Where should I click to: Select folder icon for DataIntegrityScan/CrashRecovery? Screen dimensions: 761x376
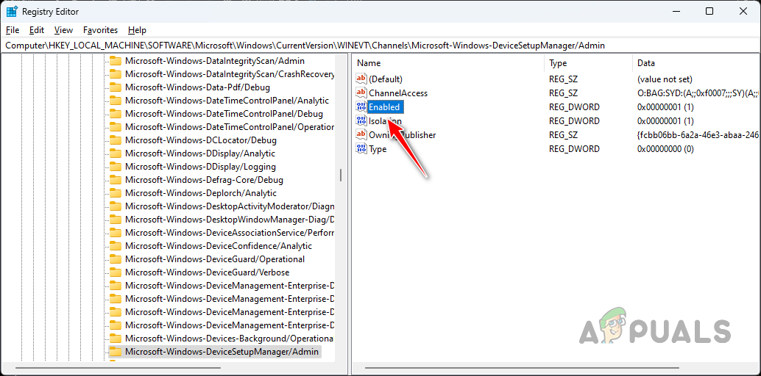(115, 74)
